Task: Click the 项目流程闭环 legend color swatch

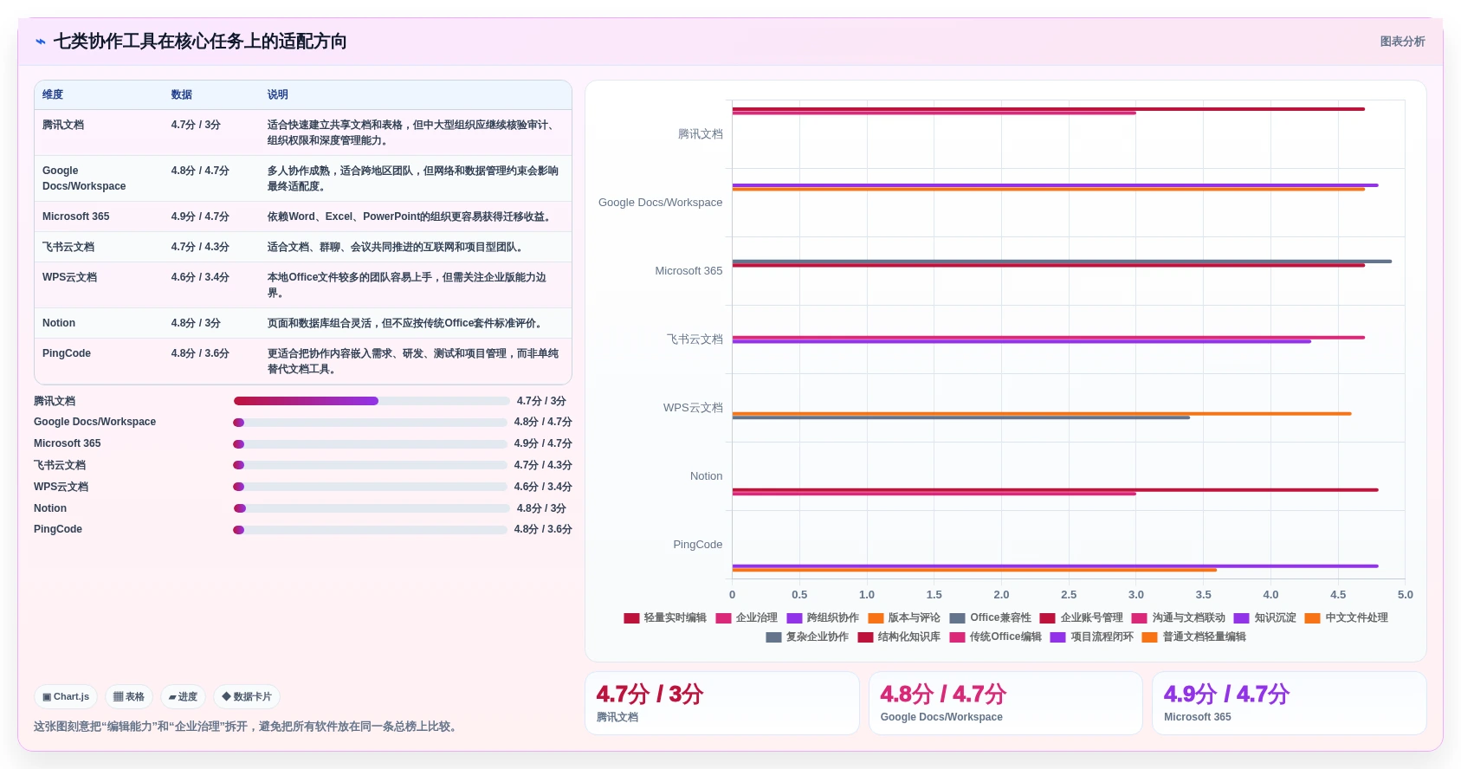Action: coord(1057,637)
